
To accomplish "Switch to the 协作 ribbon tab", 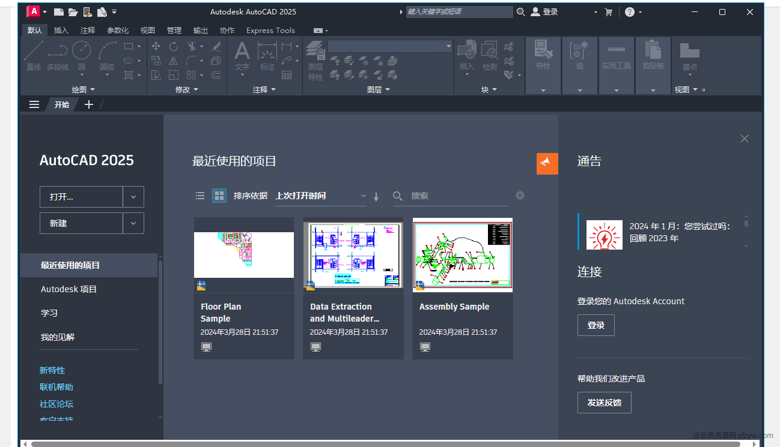I will click(x=227, y=30).
